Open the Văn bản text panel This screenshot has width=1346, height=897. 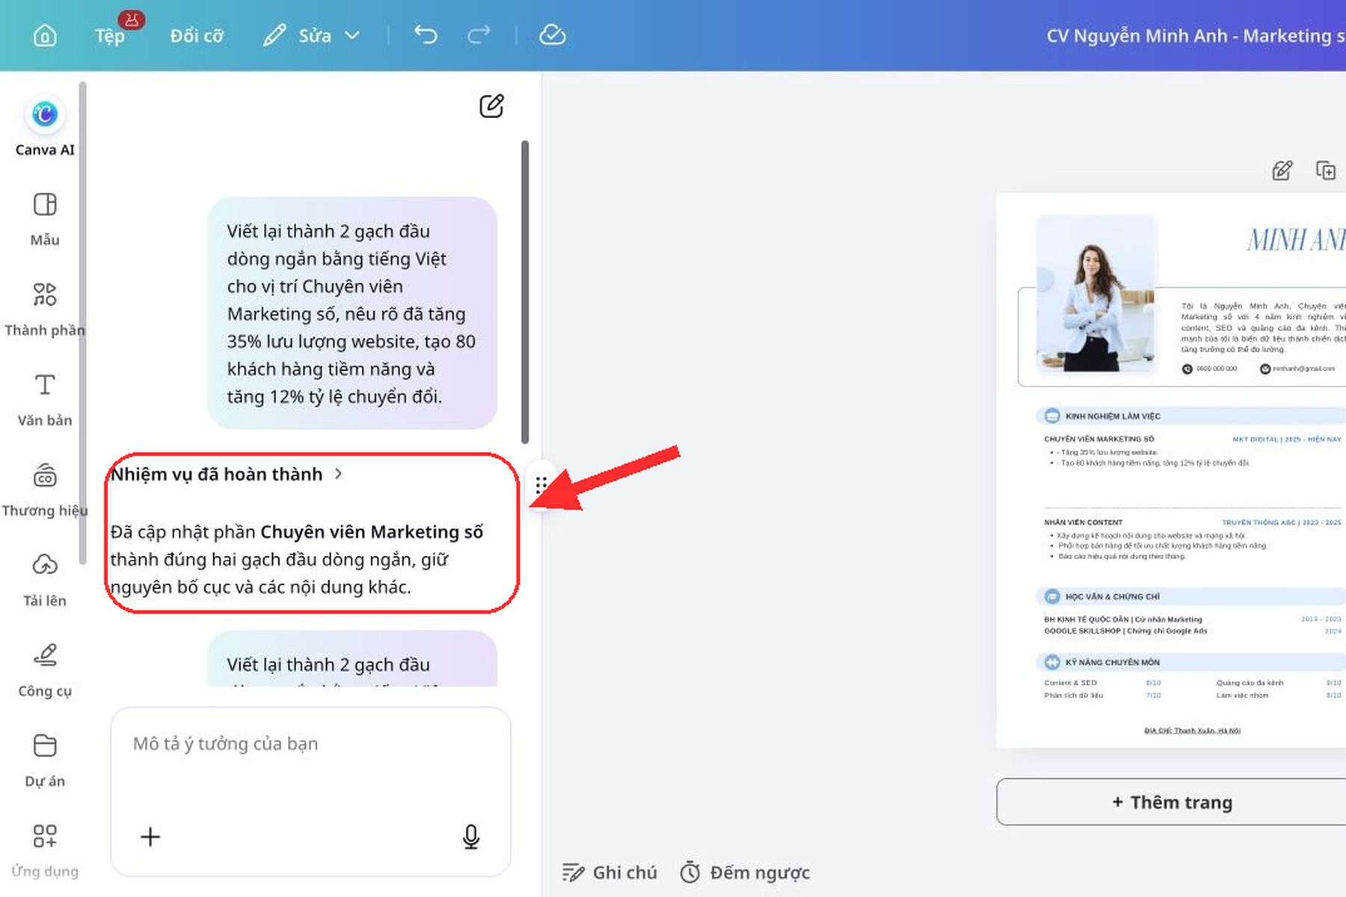45,399
